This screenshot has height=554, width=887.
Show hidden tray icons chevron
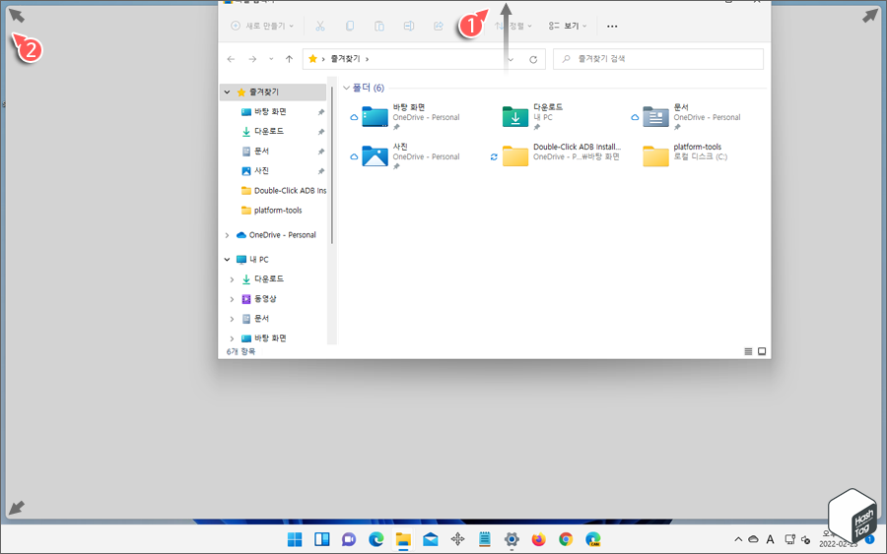point(738,539)
